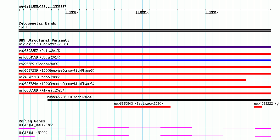Screen dimensions: 280x140
Task: Click the esv3587239 (1000GenomesConsortiumPhase3) label
Action: [x=57, y=70]
